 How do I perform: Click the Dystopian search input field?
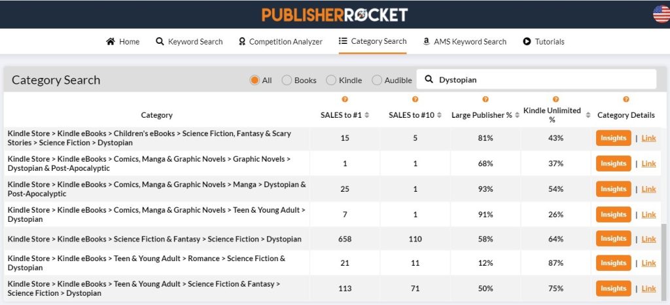(537, 79)
